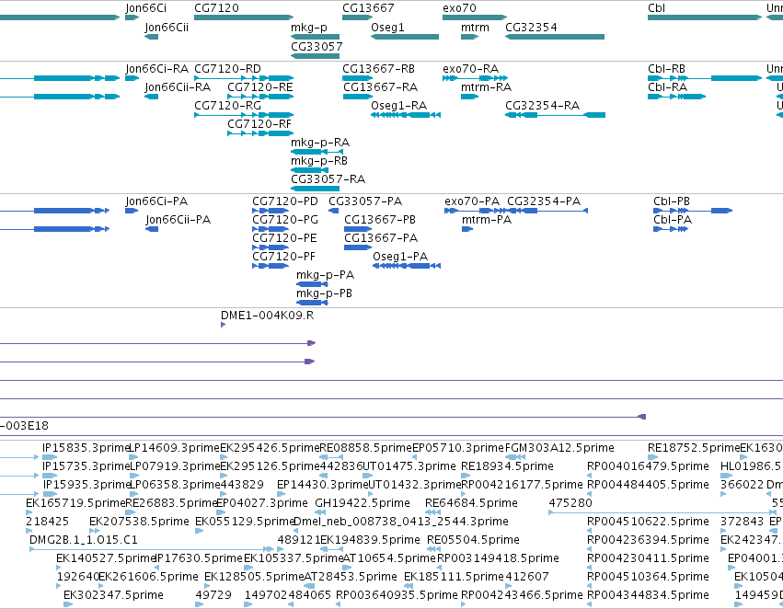Select protein mkg-p-PB
This screenshot has height=609, width=783.
pyautogui.click(x=324, y=293)
